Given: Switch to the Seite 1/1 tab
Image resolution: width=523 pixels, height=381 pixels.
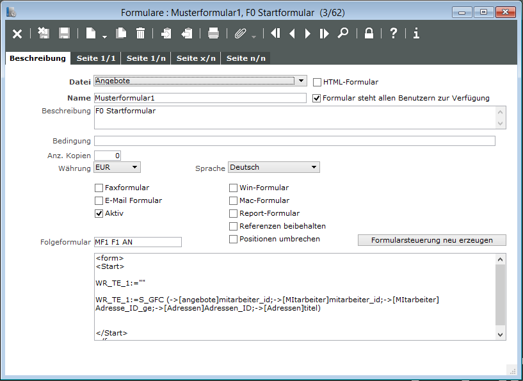Looking at the screenshot, I should pyautogui.click(x=96, y=58).
